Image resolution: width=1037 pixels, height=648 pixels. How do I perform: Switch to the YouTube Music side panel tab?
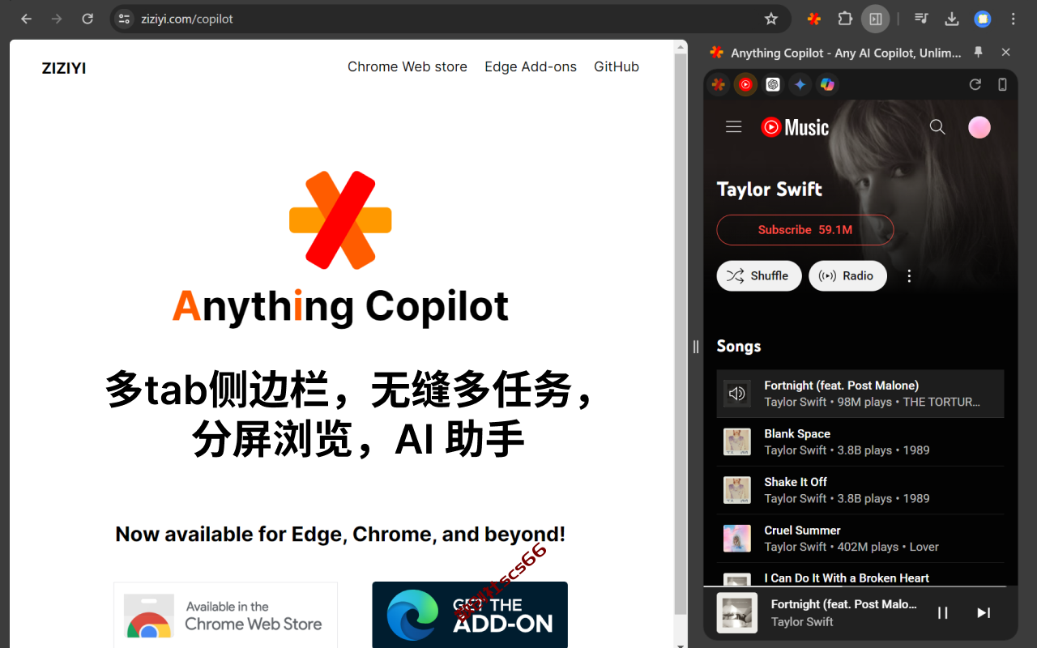click(x=745, y=84)
